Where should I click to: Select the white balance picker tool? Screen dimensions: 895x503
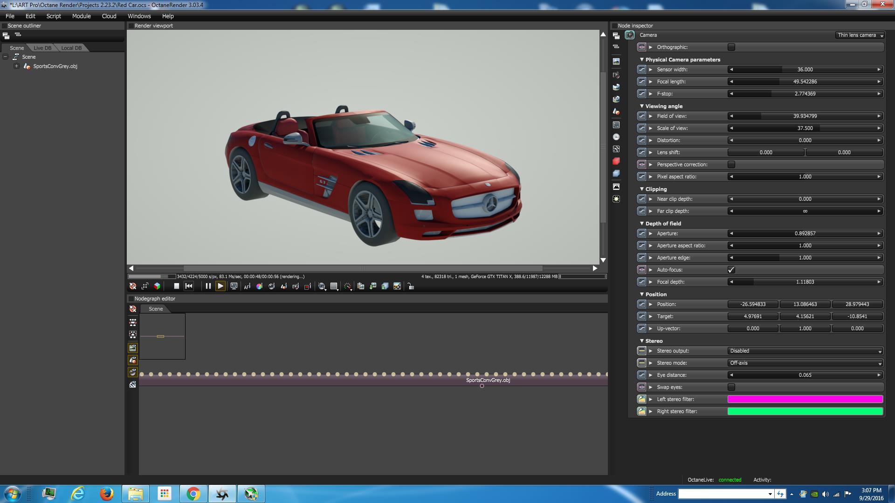[259, 286]
